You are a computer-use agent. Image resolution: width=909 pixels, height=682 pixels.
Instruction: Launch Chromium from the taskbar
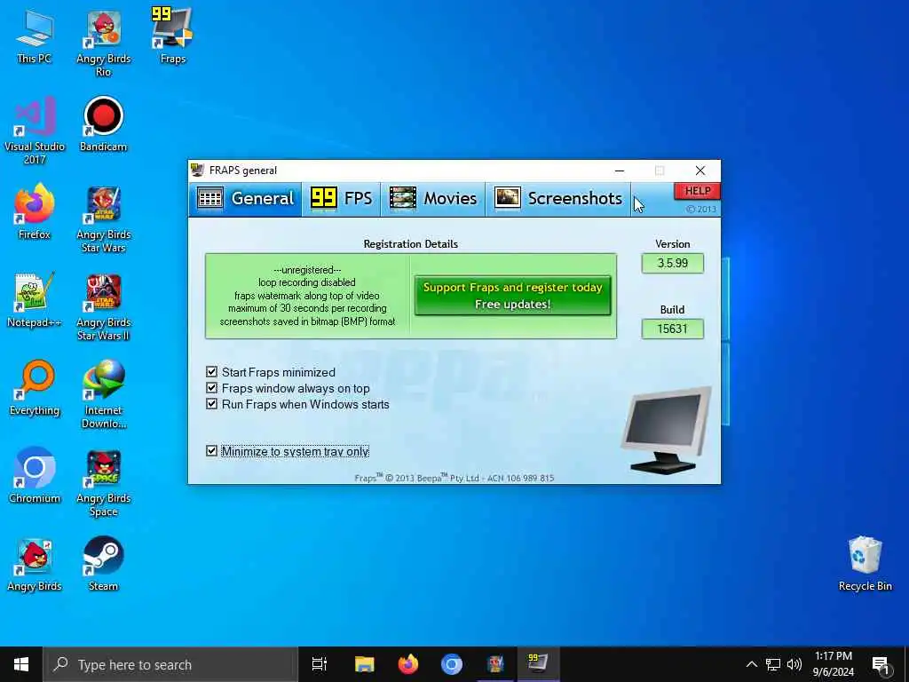(x=451, y=664)
